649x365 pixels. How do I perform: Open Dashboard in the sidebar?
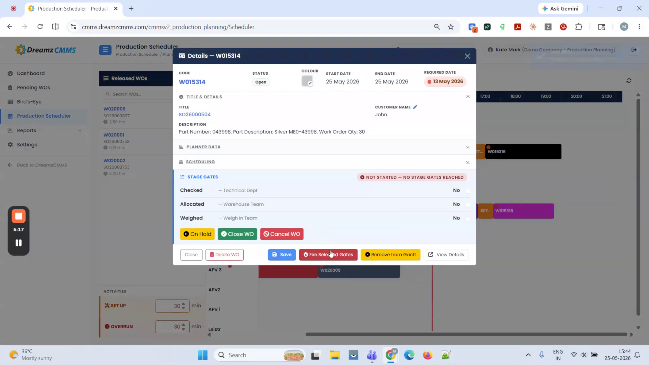click(x=31, y=73)
